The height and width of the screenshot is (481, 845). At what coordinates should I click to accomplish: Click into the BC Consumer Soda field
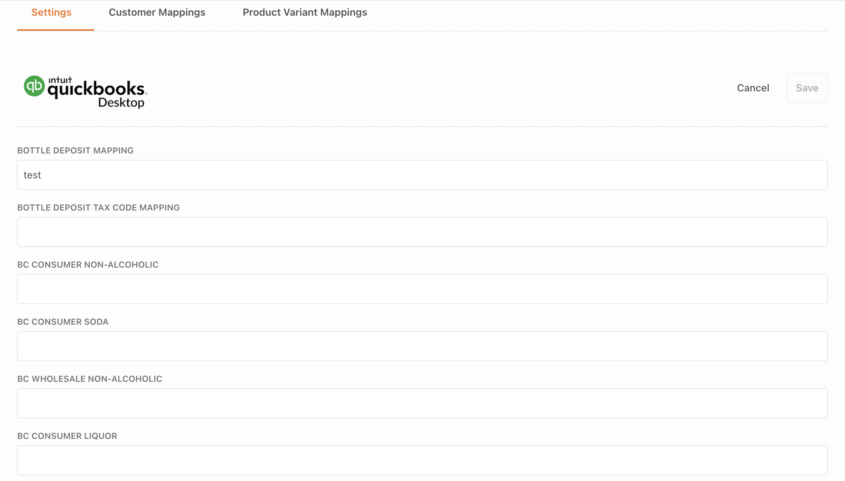(422, 346)
